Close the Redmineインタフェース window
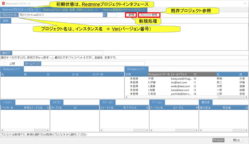Image resolution: width=249 pixels, height=144 pixels. pyautogui.click(x=245, y=4)
